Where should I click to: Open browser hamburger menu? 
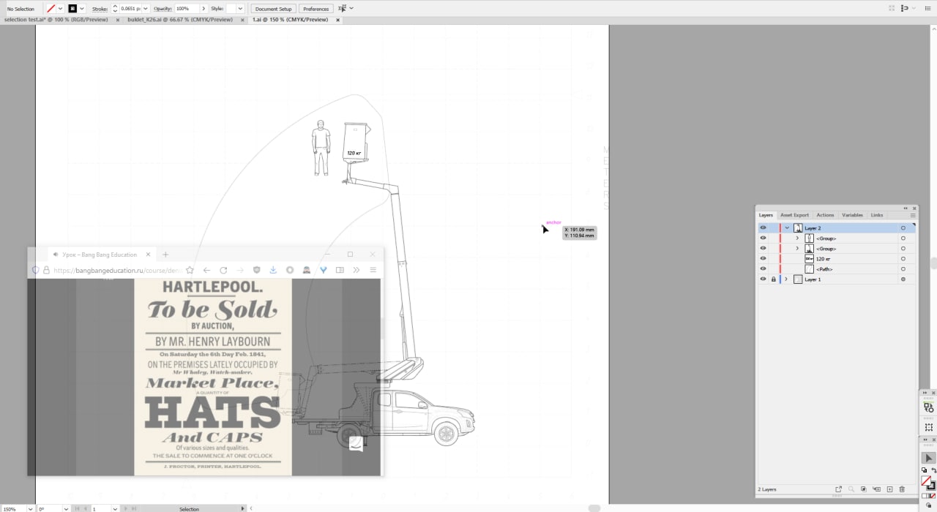373,270
